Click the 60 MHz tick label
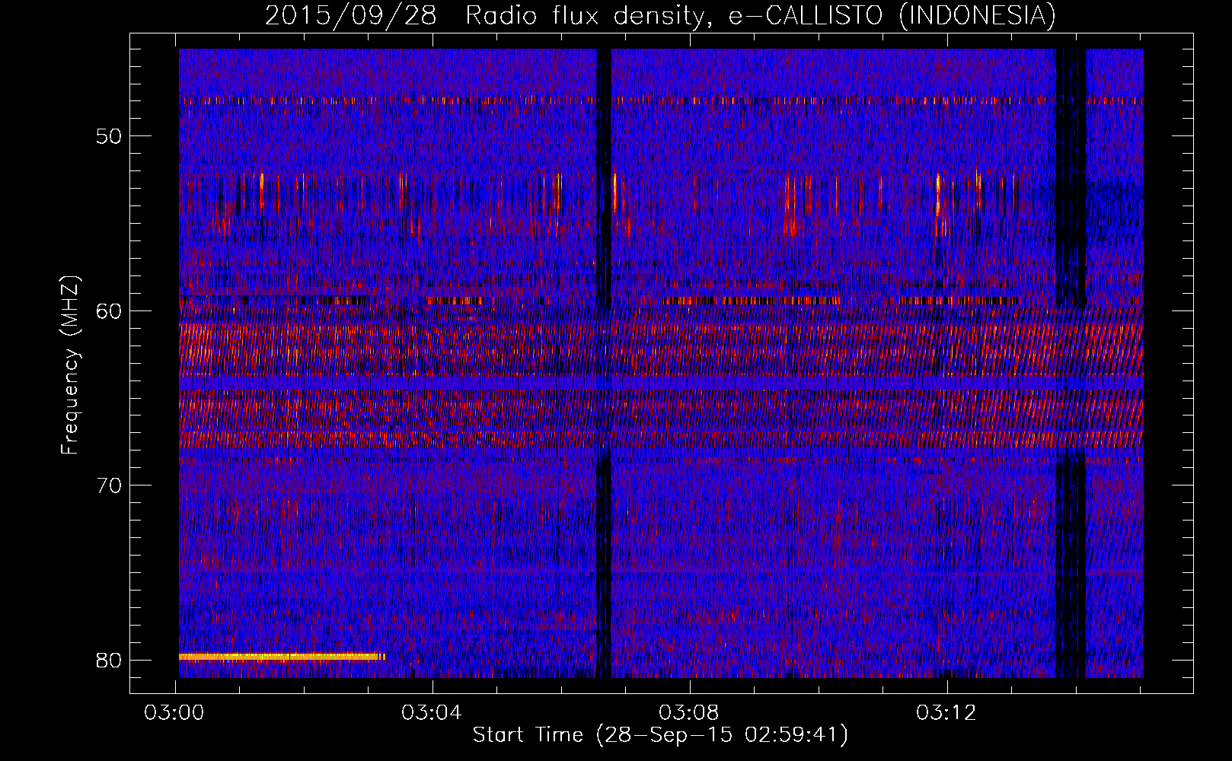This screenshot has width=1232, height=761. click(110, 310)
